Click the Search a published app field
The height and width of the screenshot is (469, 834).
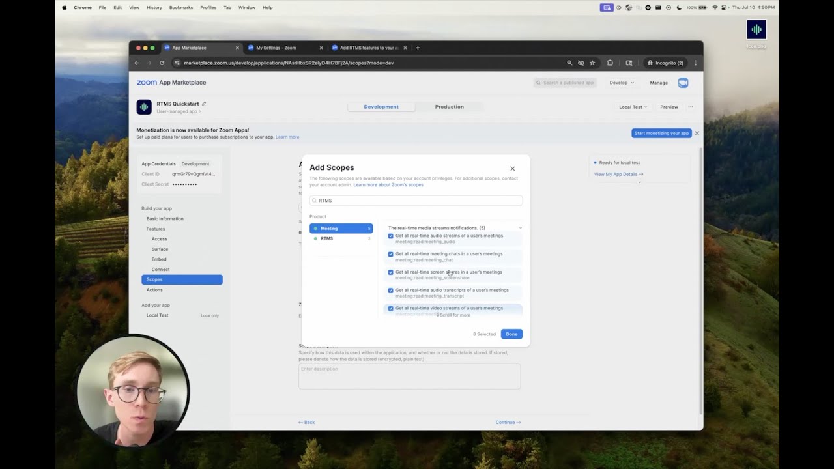(565, 83)
